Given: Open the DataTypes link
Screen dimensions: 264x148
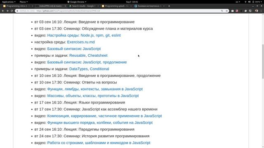Looking at the screenshot, I should point(78,69).
